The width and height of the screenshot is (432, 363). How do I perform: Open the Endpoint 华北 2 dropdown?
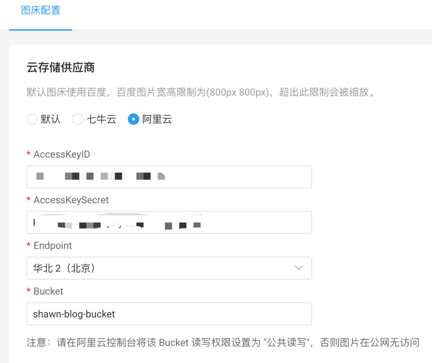(x=169, y=268)
